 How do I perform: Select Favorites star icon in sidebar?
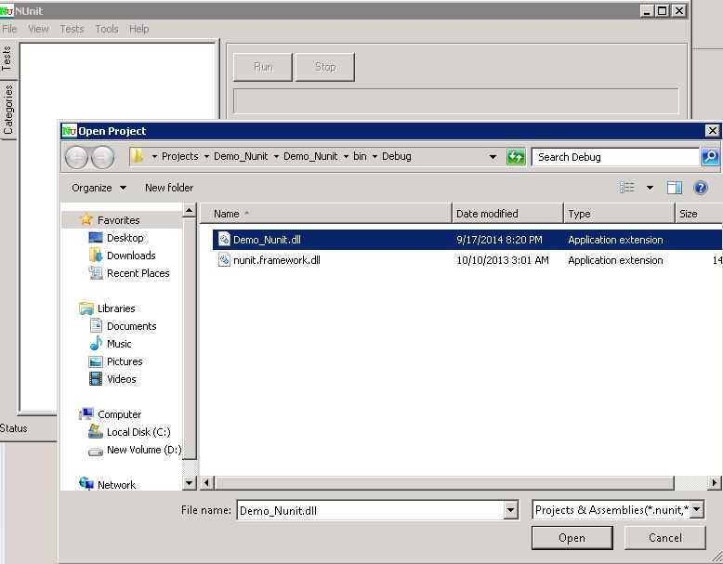86,219
